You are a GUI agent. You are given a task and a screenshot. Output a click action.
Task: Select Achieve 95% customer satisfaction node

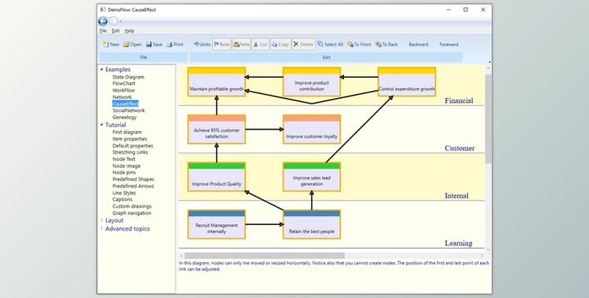click(x=217, y=129)
